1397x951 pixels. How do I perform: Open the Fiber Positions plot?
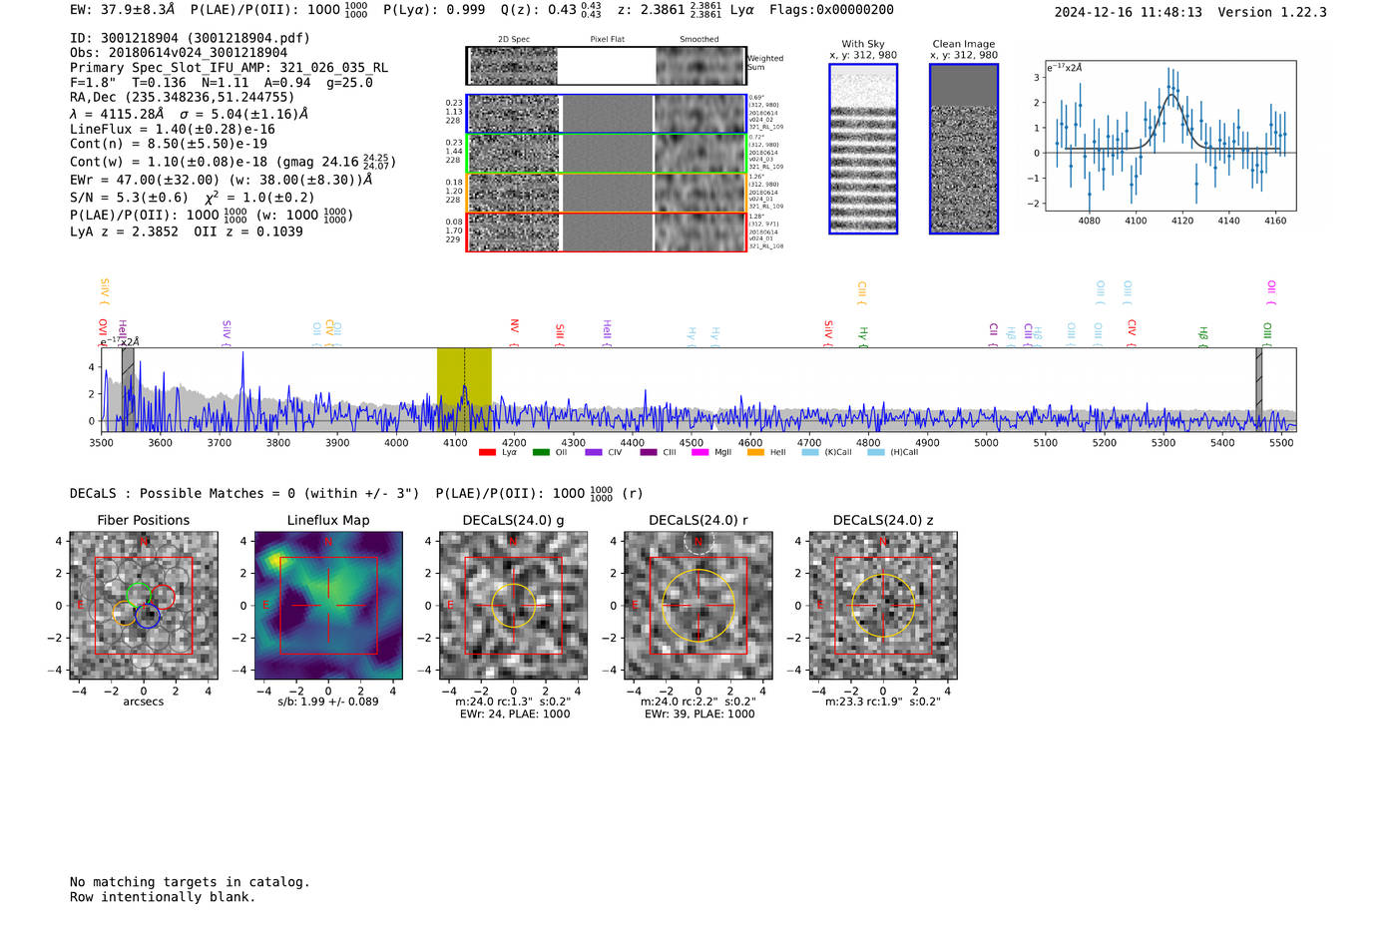[x=144, y=606]
